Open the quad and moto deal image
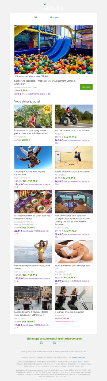This screenshot has width=107, height=381. (74, 116)
